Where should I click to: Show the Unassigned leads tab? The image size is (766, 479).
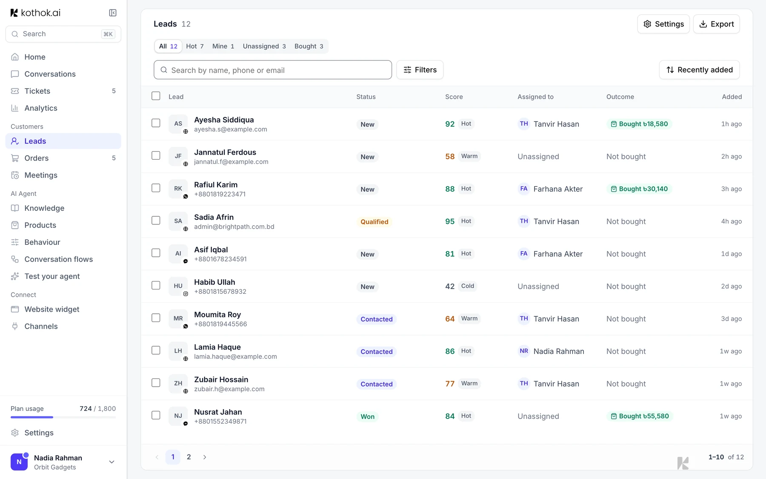264,46
